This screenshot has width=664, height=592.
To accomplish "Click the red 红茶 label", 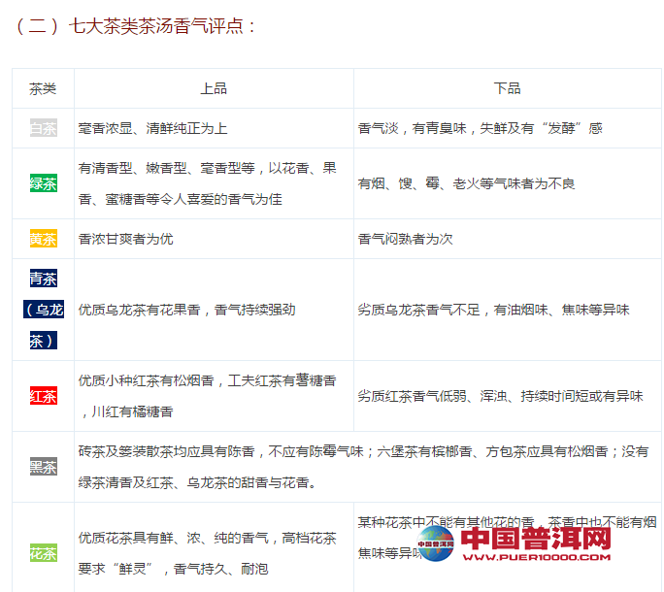I will (x=43, y=396).
